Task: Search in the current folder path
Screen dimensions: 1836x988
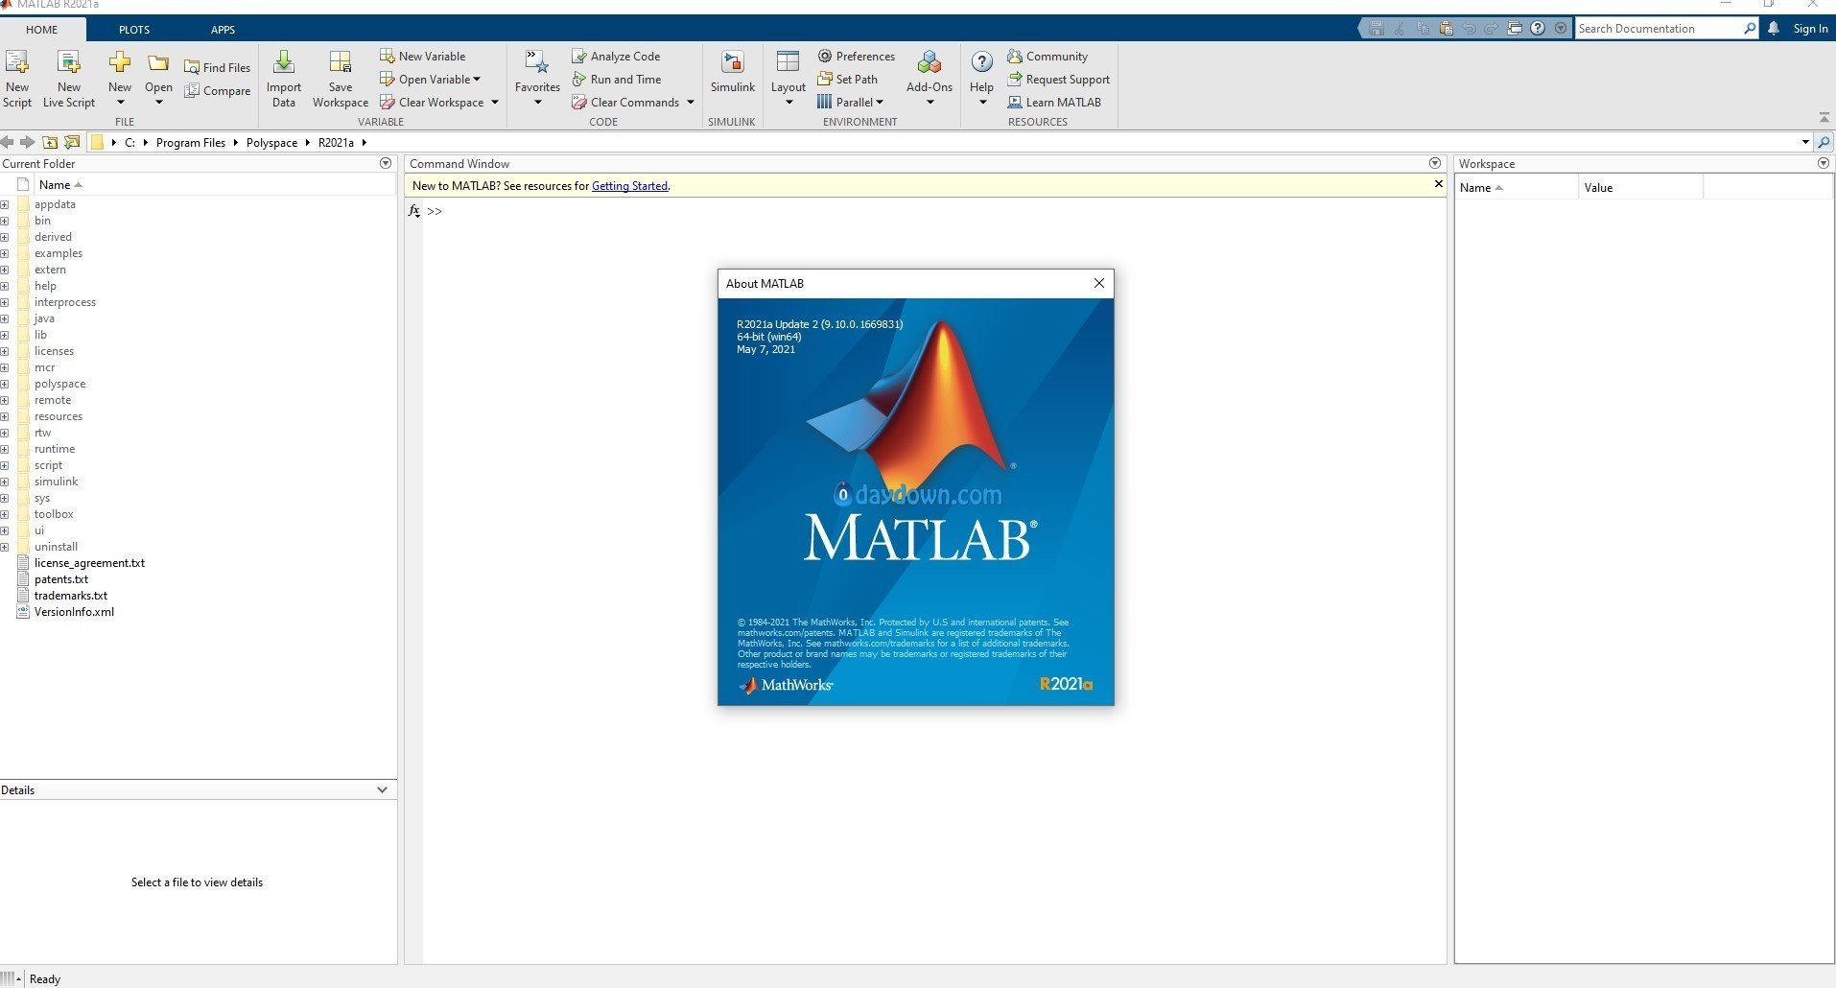Action: point(1824,142)
